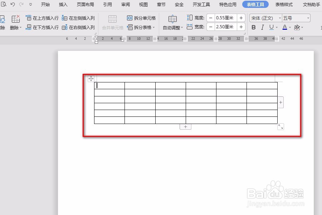Click 在下方插入行 button

tap(42, 27)
